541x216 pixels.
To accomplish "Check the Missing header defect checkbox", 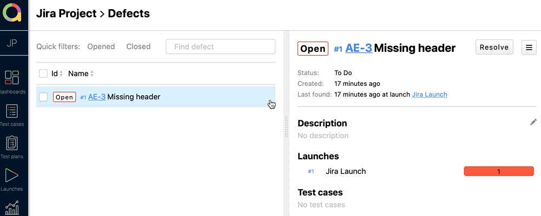I will (x=43, y=97).
